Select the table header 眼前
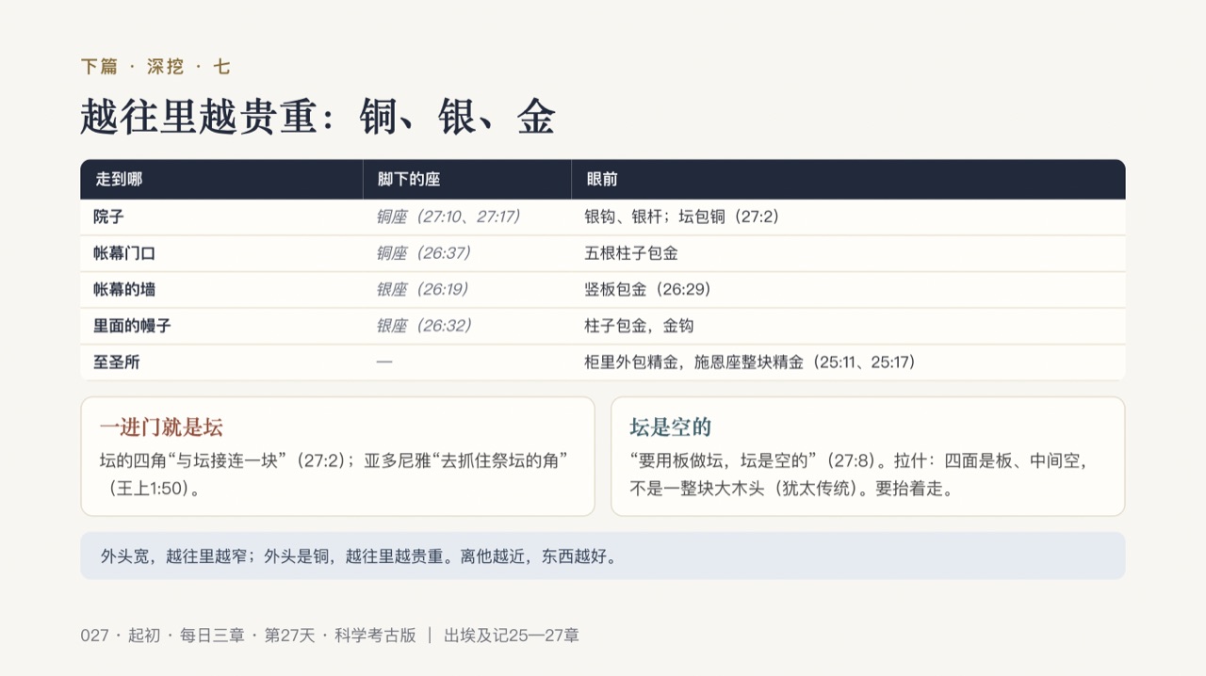 601,179
